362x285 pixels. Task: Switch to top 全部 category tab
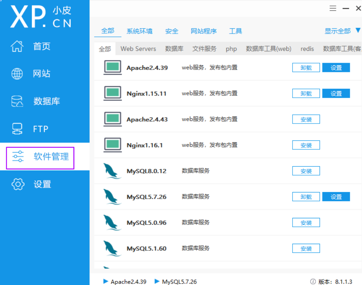pos(107,31)
